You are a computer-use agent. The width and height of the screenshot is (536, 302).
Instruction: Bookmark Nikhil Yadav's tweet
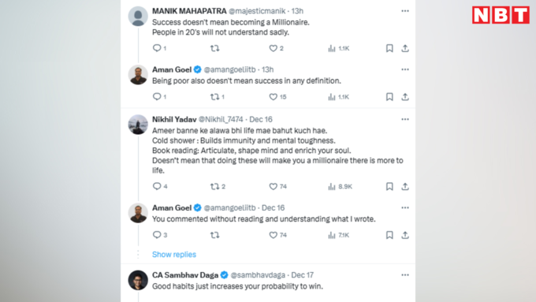(389, 186)
